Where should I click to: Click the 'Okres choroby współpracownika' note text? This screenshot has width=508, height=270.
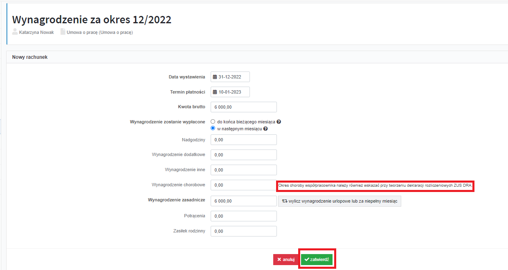click(375, 185)
